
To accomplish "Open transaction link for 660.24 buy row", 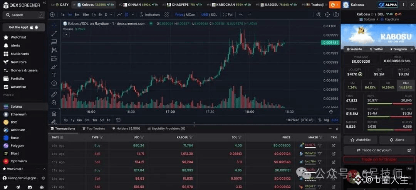I will coord(334,145).
